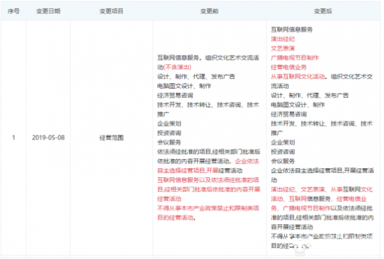The height and width of the screenshot is (259, 384).
Task: Click the 序号 column header
Action: click(x=13, y=11)
